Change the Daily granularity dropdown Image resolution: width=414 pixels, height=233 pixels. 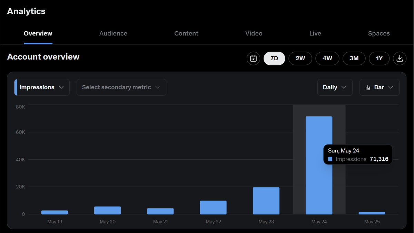(335, 87)
